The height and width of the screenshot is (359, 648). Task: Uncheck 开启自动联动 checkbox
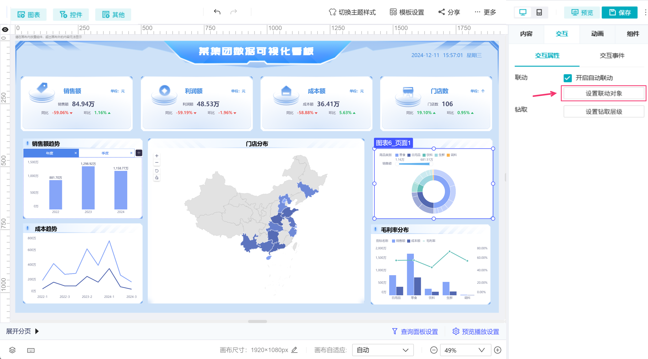568,78
